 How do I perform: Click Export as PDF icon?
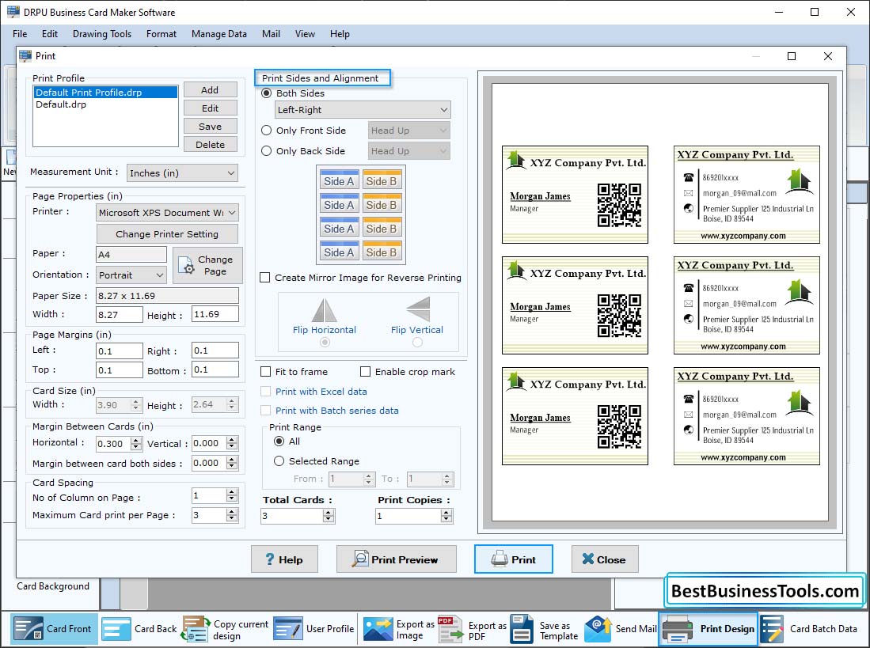click(450, 629)
